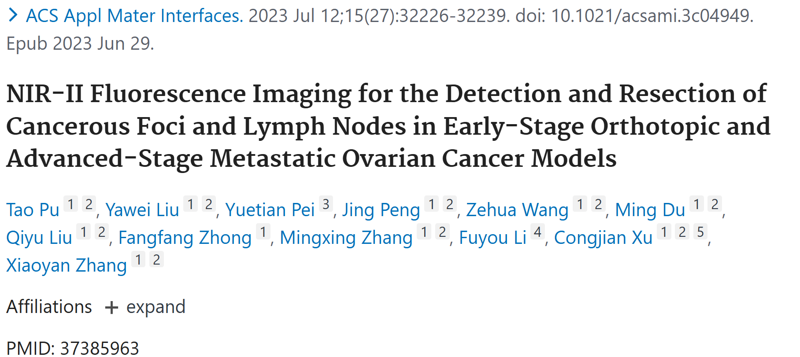
Task: Select author Jing Peng
Action: pyautogui.click(x=381, y=210)
